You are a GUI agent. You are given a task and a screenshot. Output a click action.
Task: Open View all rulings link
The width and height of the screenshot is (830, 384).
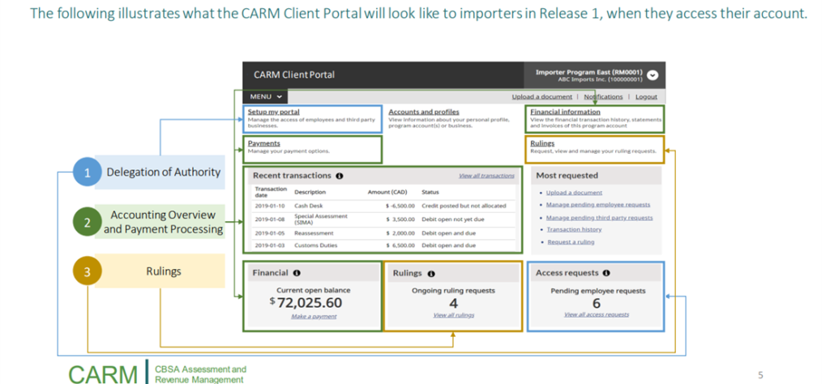pyautogui.click(x=453, y=314)
